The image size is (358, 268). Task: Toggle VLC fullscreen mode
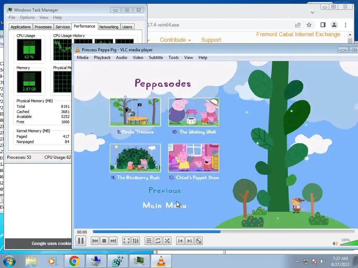point(127,241)
